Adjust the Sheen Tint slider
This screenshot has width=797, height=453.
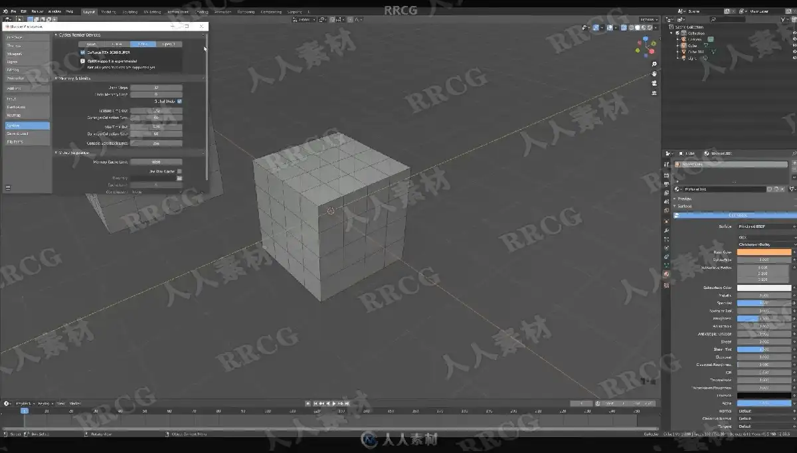pos(764,349)
